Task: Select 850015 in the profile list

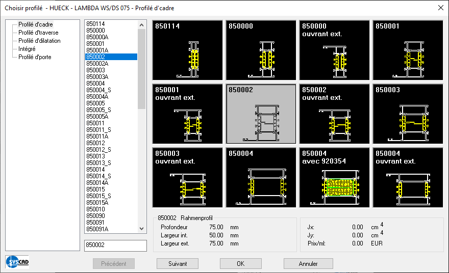Action: click(111, 189)
